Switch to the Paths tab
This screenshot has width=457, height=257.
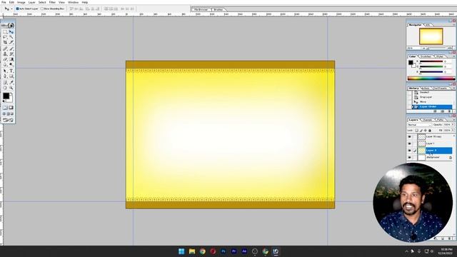tap(441, 120)
